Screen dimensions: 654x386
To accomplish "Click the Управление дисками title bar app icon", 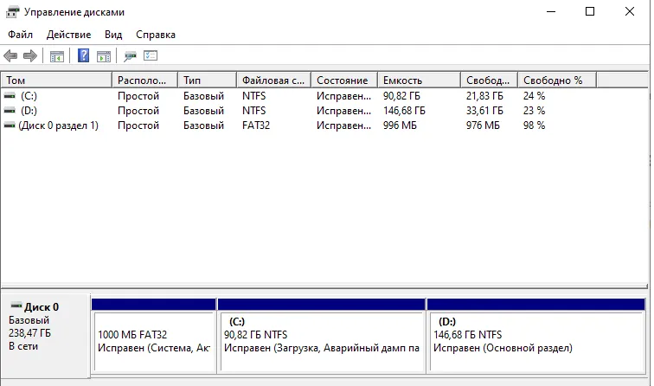I will tap(12, 12).
